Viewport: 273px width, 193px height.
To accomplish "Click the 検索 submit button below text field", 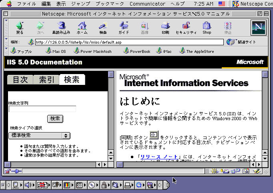I will (55, 119).
